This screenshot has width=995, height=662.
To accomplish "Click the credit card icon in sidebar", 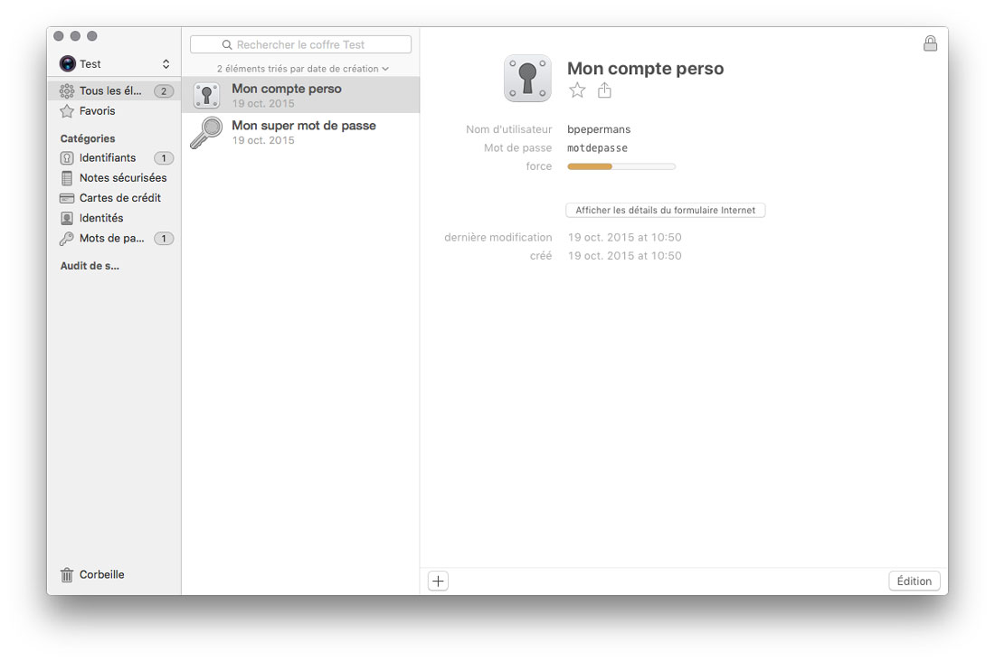I will pyautogui.click(x=67, y=198).
